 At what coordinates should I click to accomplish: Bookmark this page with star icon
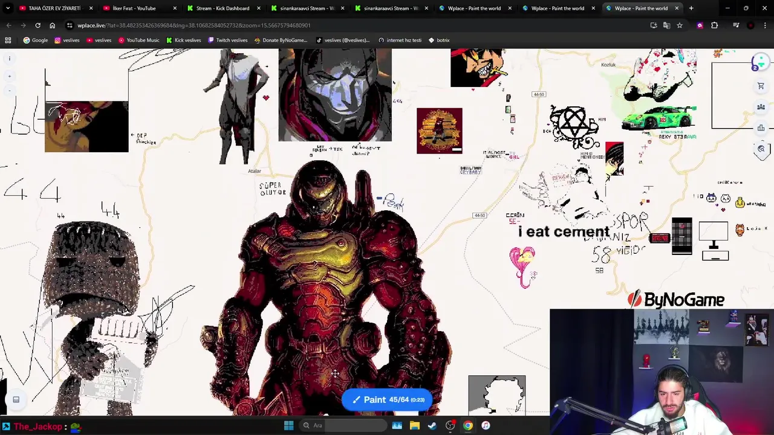(680, 25)
